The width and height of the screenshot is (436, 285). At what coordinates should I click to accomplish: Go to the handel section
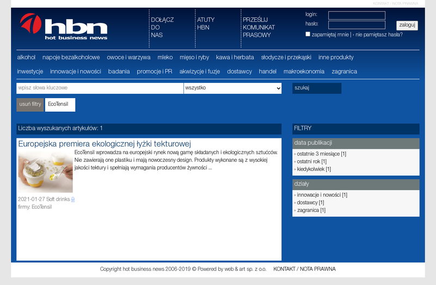[267, 71]
